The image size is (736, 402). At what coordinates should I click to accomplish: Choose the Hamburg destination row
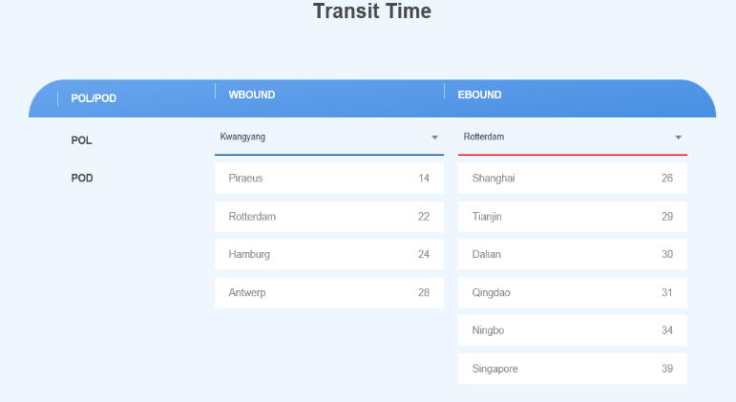[329, 255]
